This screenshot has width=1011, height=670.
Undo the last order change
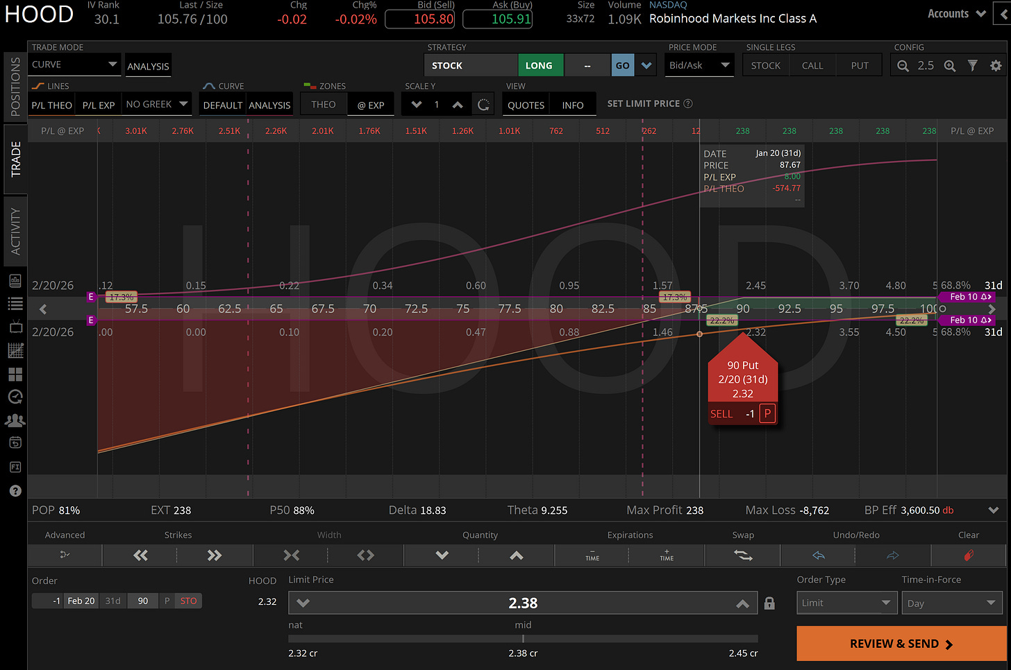pyautogui.click(x=819, y=555)
